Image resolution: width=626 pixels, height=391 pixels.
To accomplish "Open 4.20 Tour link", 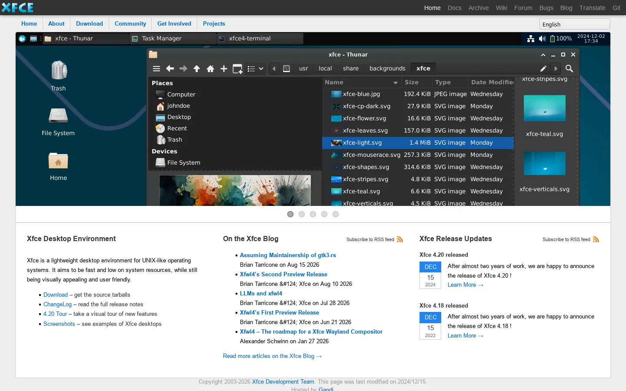I will pyautogui.click(x=55, y=314).
